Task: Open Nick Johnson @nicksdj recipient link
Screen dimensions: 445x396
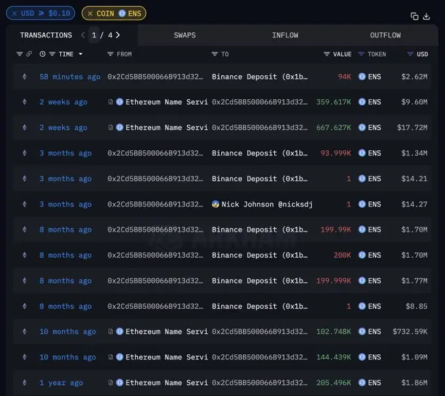Action: point(266,205)
